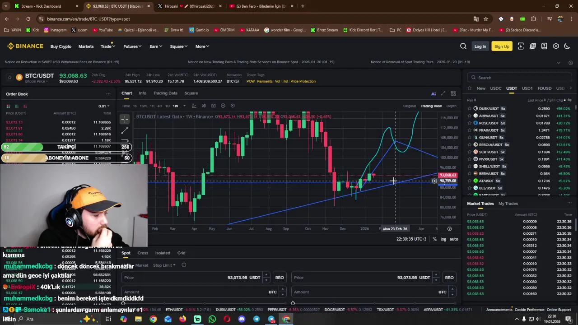This screenshot has height=325, width=578.
Task: Open the Binance search magnifier icon
Action: click(x=463, y=46)
